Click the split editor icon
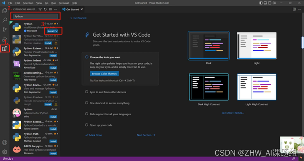 click(x=294, y=9)
